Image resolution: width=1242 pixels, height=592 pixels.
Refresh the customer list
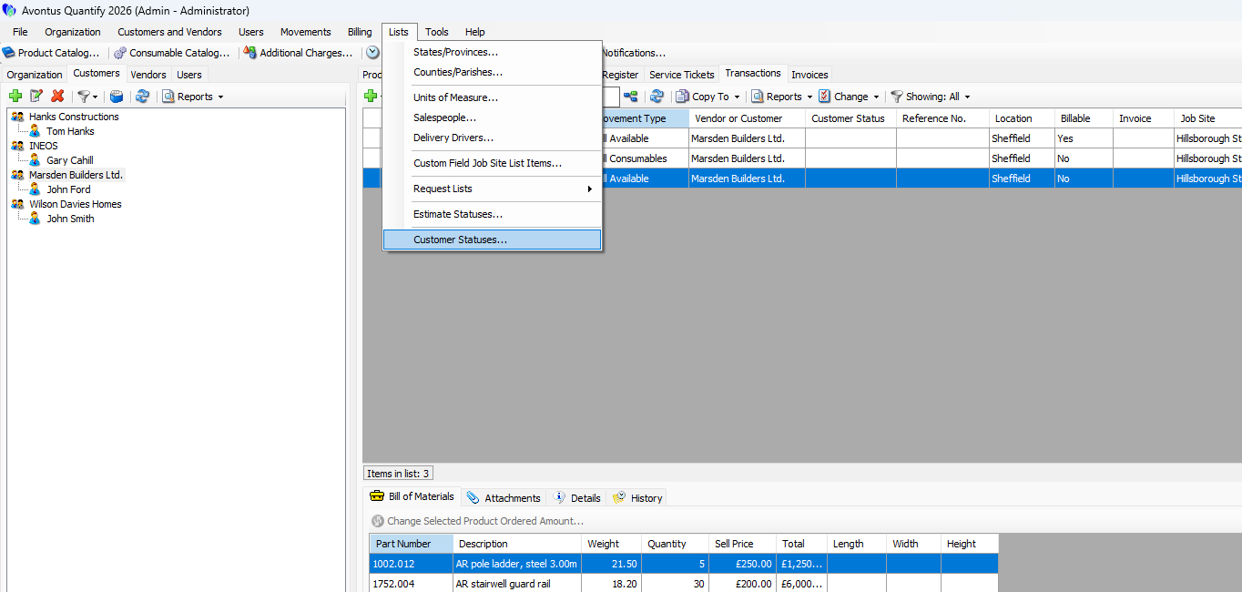(x=142, y=97)
